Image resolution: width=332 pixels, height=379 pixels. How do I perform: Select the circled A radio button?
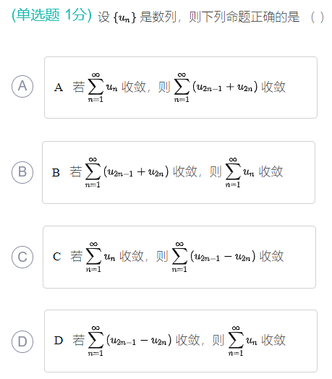pyautogui.click(x=22, y=86)
